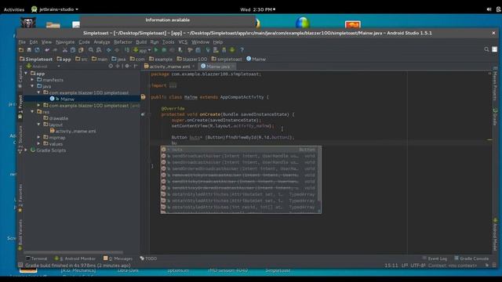The height and width of the screenshot is (282, 502).
Task: Click the Search Everywhere magnifier icon
Action: [x=486, y=49]
